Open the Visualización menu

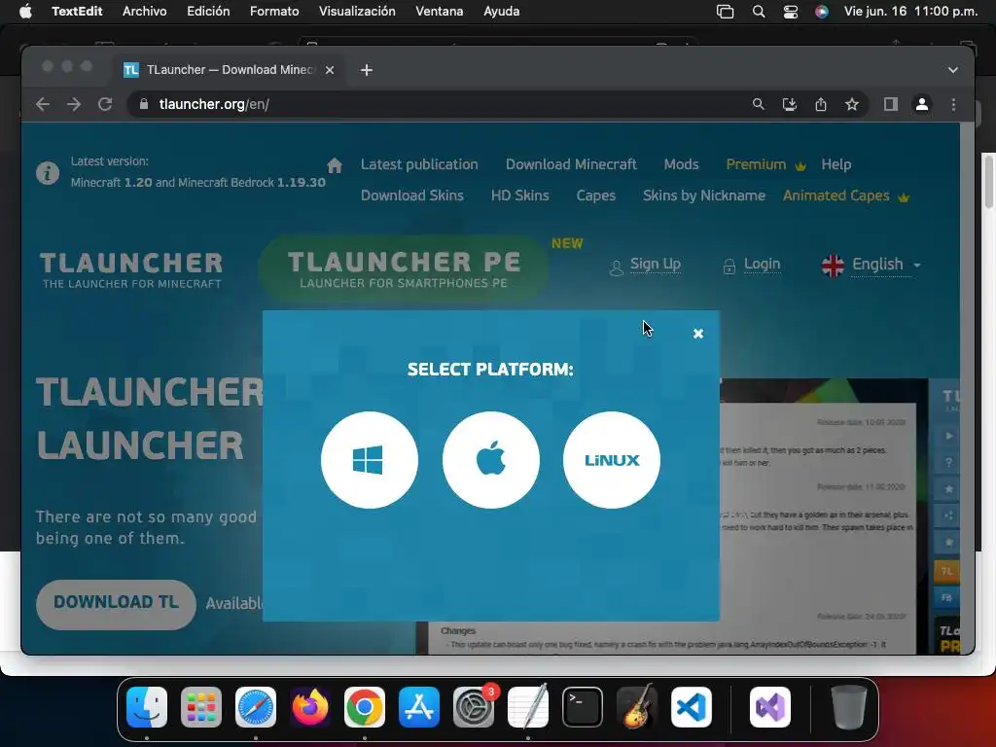tap(357, 12)
